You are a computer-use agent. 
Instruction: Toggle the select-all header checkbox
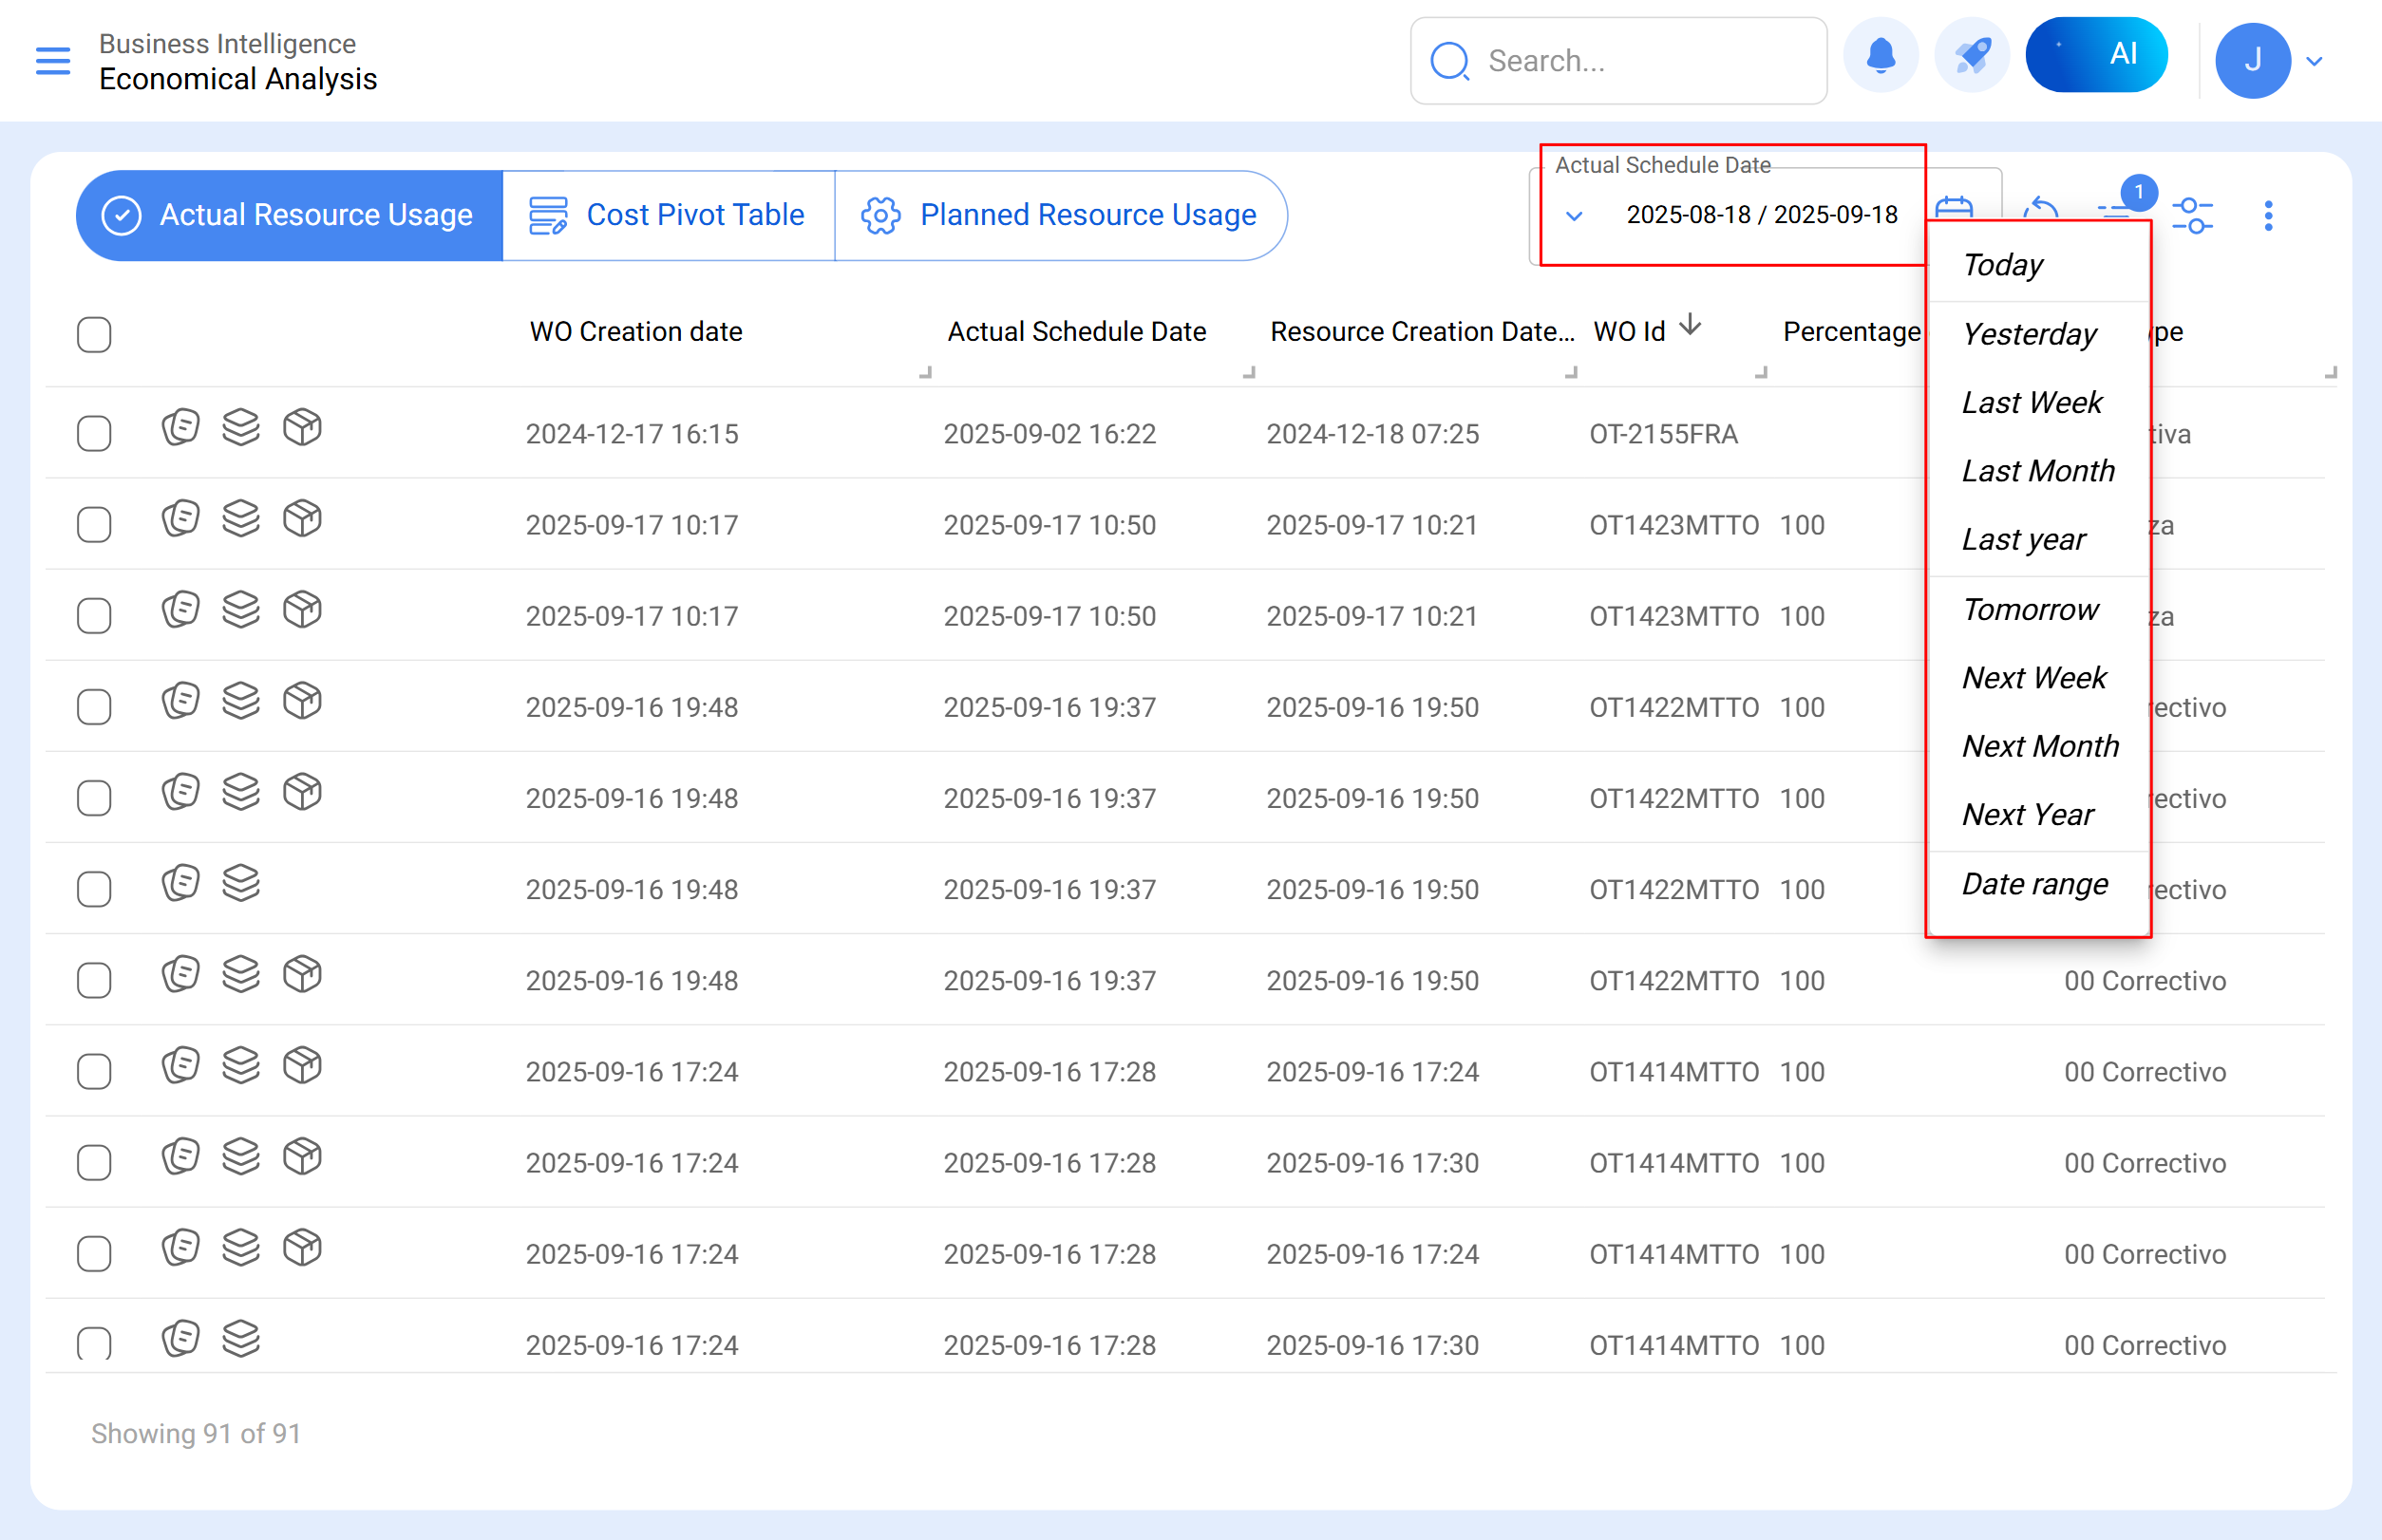94,334
